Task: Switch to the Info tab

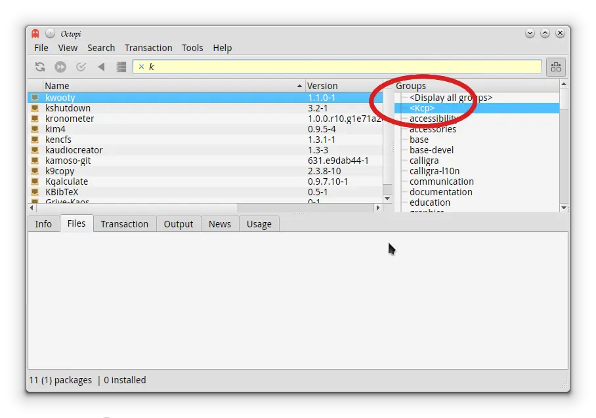Action: (x=43, y=224)
